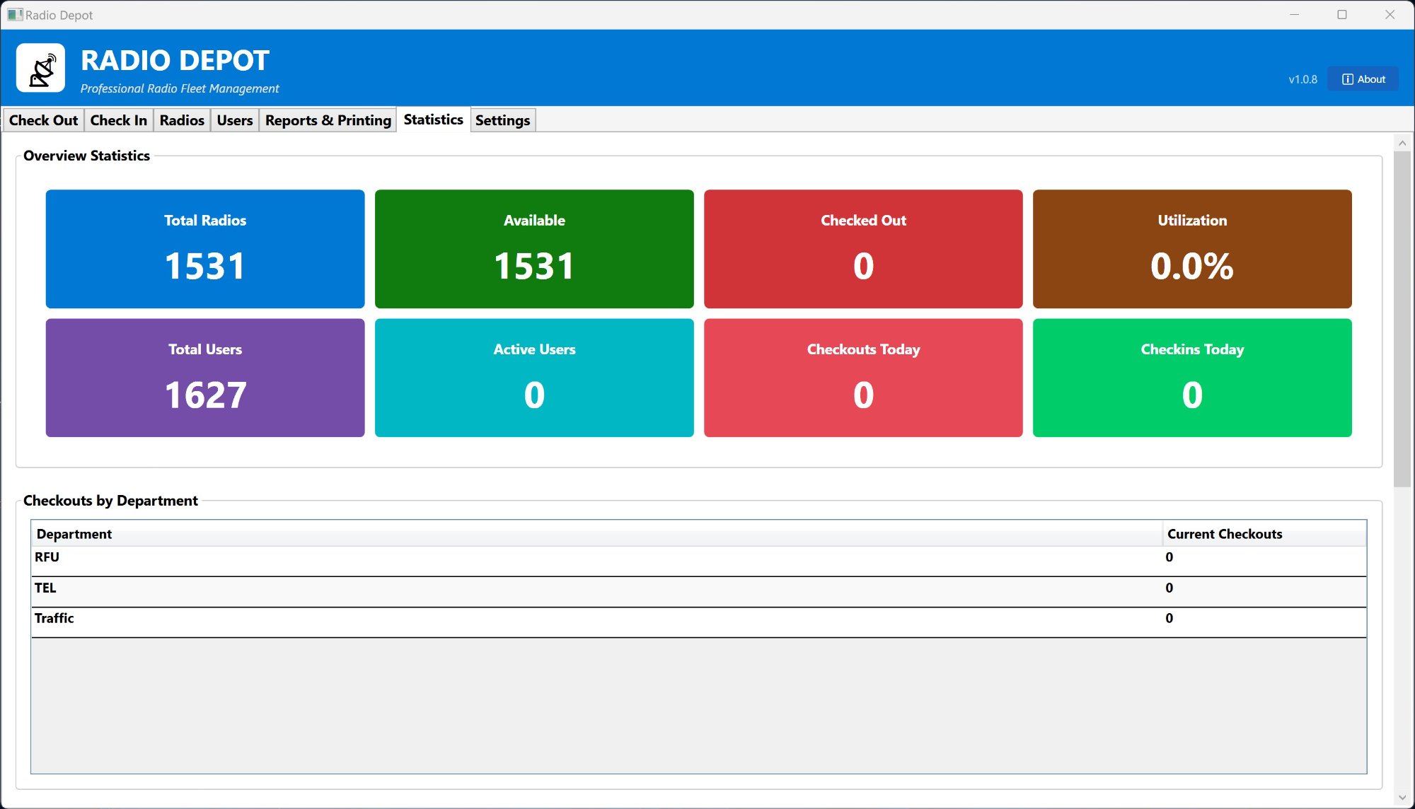Click the Utilization percentage card
Viewport: 1415px width, 809px height.
pyautogui.click(x=1192, y=248)
